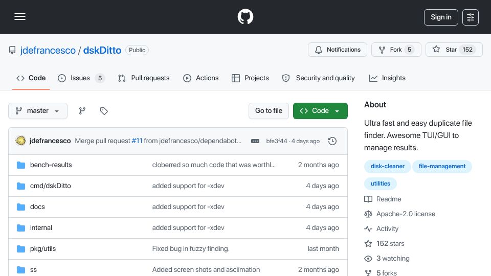
Task: Select the utilities topic tag
Action: 381,183
